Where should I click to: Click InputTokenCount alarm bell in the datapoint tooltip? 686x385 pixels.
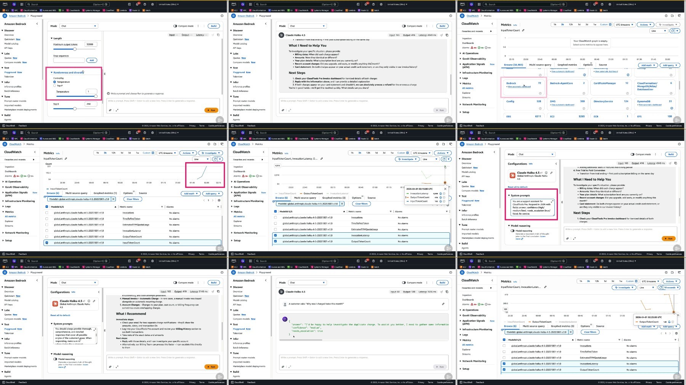coord(441,201)
